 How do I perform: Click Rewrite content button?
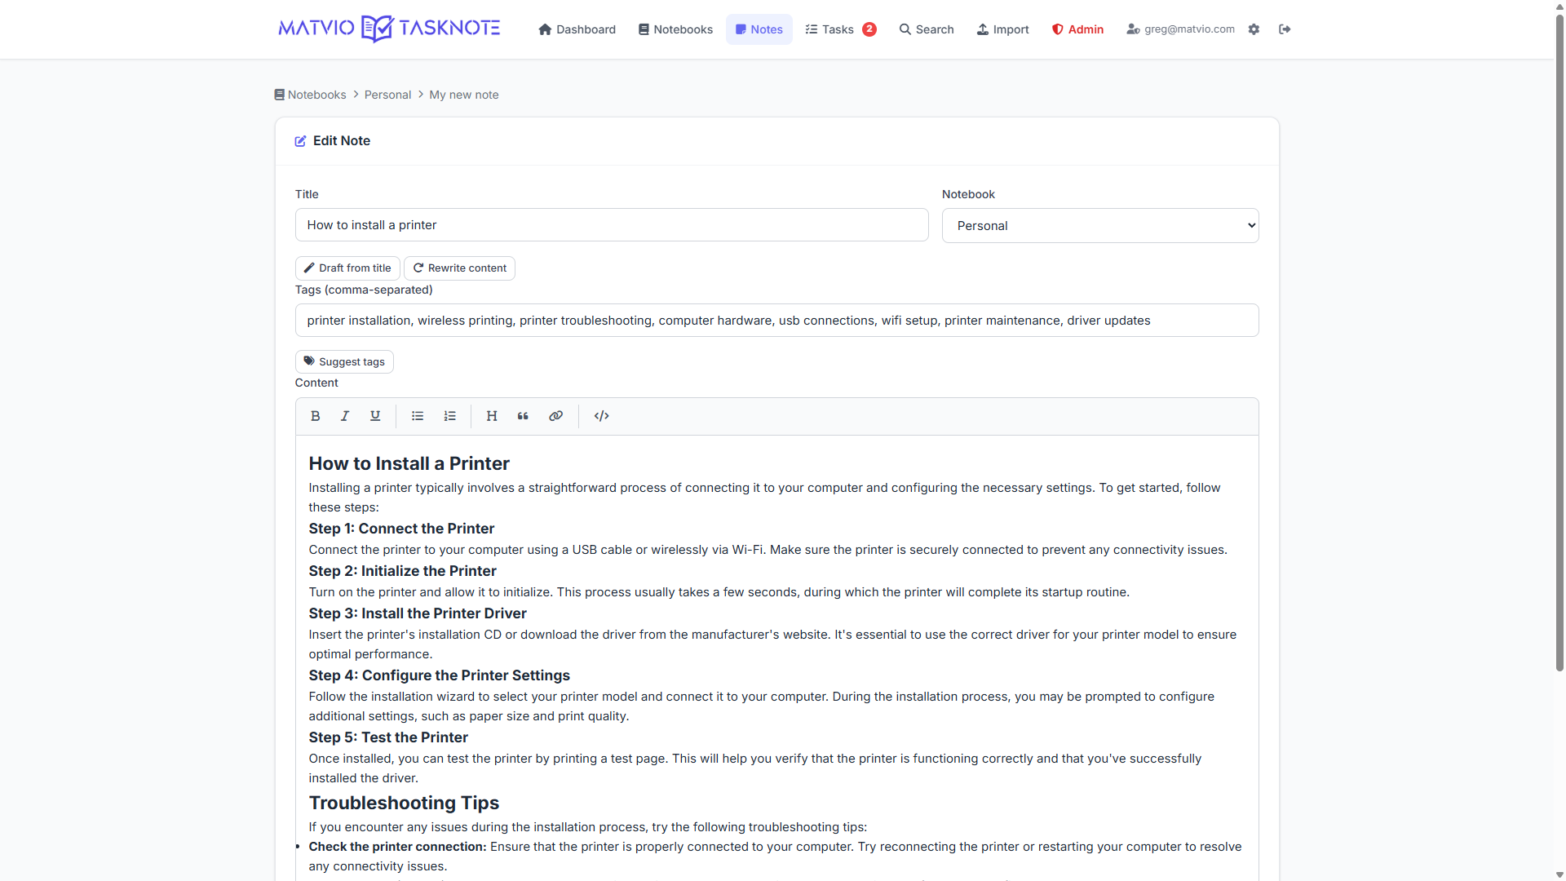point(459,268)
